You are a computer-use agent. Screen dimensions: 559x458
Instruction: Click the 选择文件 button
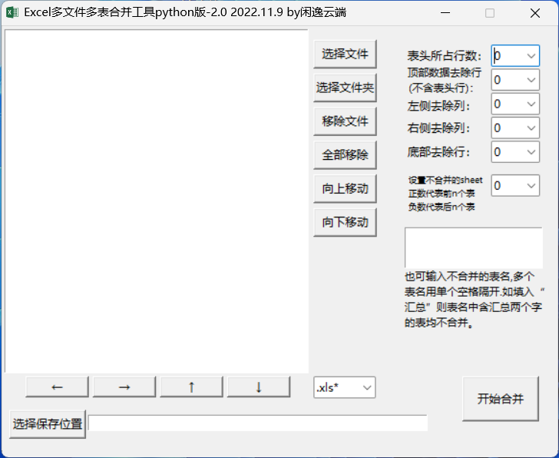pos(345,55)
